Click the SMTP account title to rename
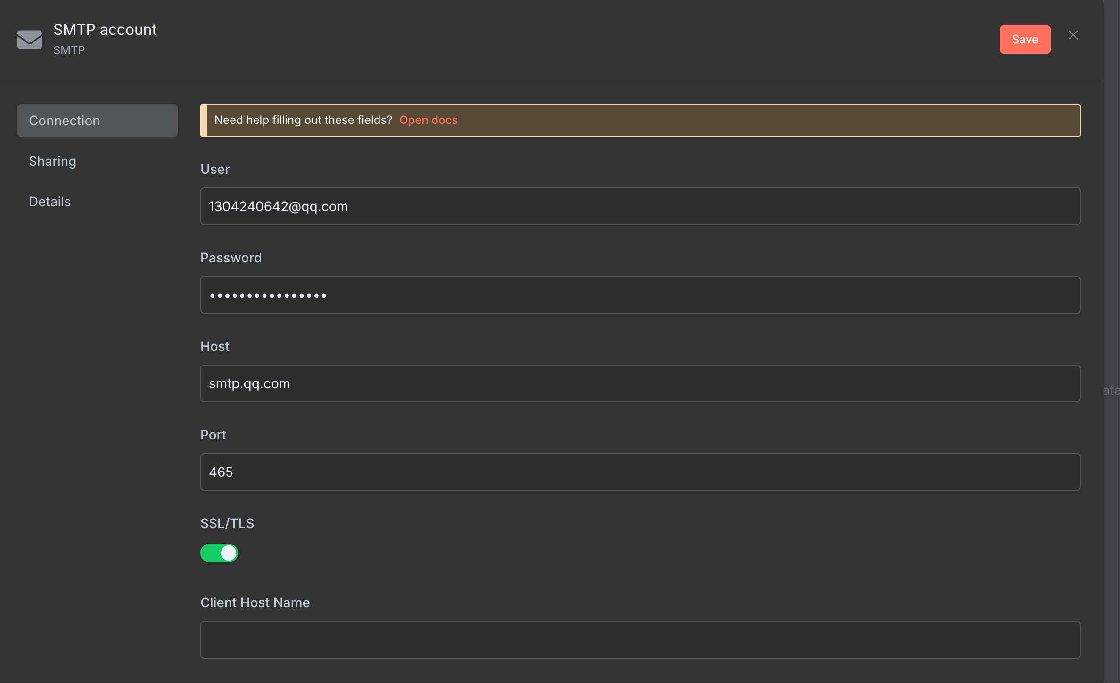The image size is (1120, 683). (x=105, y=30)
